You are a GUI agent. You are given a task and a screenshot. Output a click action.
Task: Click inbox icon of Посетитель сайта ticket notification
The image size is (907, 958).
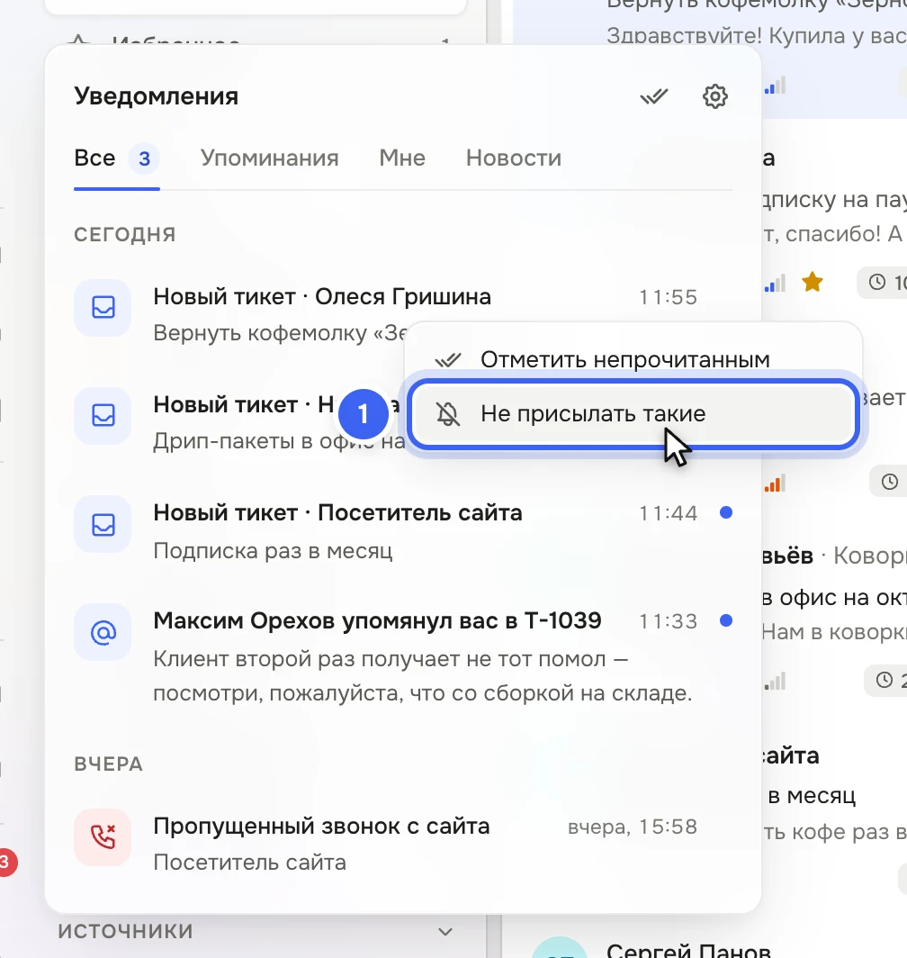pyautogui.click(x=103, y=524)
